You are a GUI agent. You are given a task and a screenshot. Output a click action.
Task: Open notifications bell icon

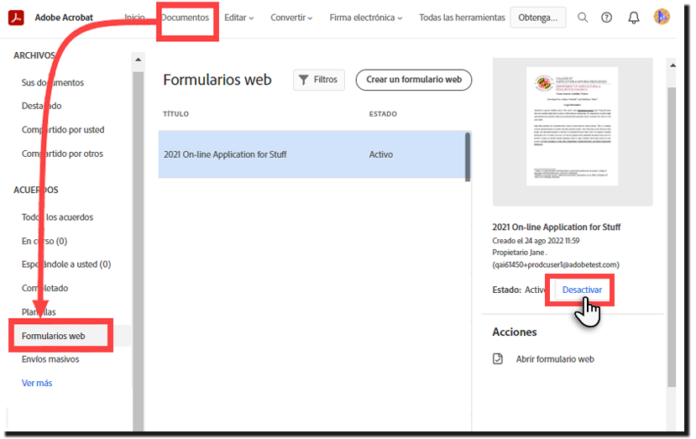click(x=633, y=18)
